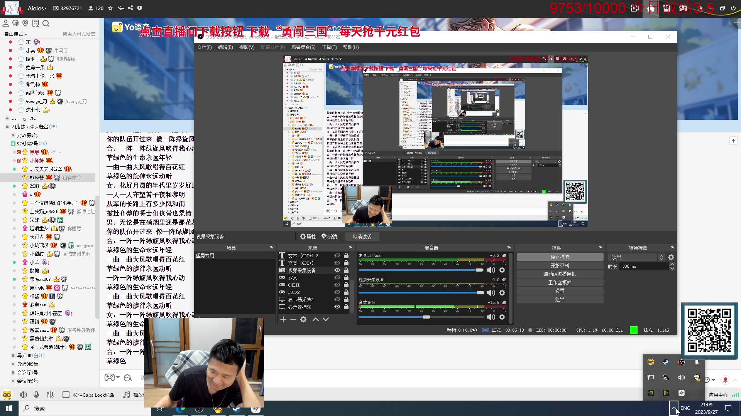Move selected source up with arrow
This screenshot has height=416, width=741.
tap(316, 319)
